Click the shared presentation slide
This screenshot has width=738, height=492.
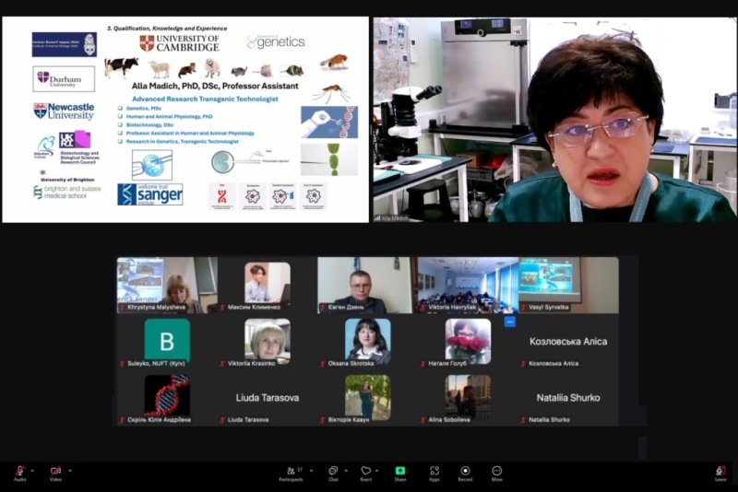pos(185,120)
